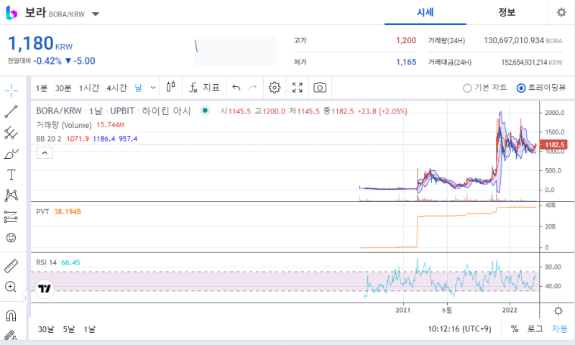This screenshot has height=345, width=575.
Task: Set interval to 30분
Action: click(x=63, y=88)
